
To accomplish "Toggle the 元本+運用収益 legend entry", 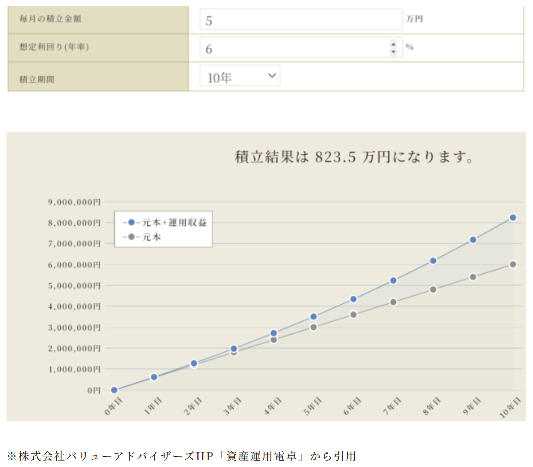I will pyautogui.click(x=164, y=222).
